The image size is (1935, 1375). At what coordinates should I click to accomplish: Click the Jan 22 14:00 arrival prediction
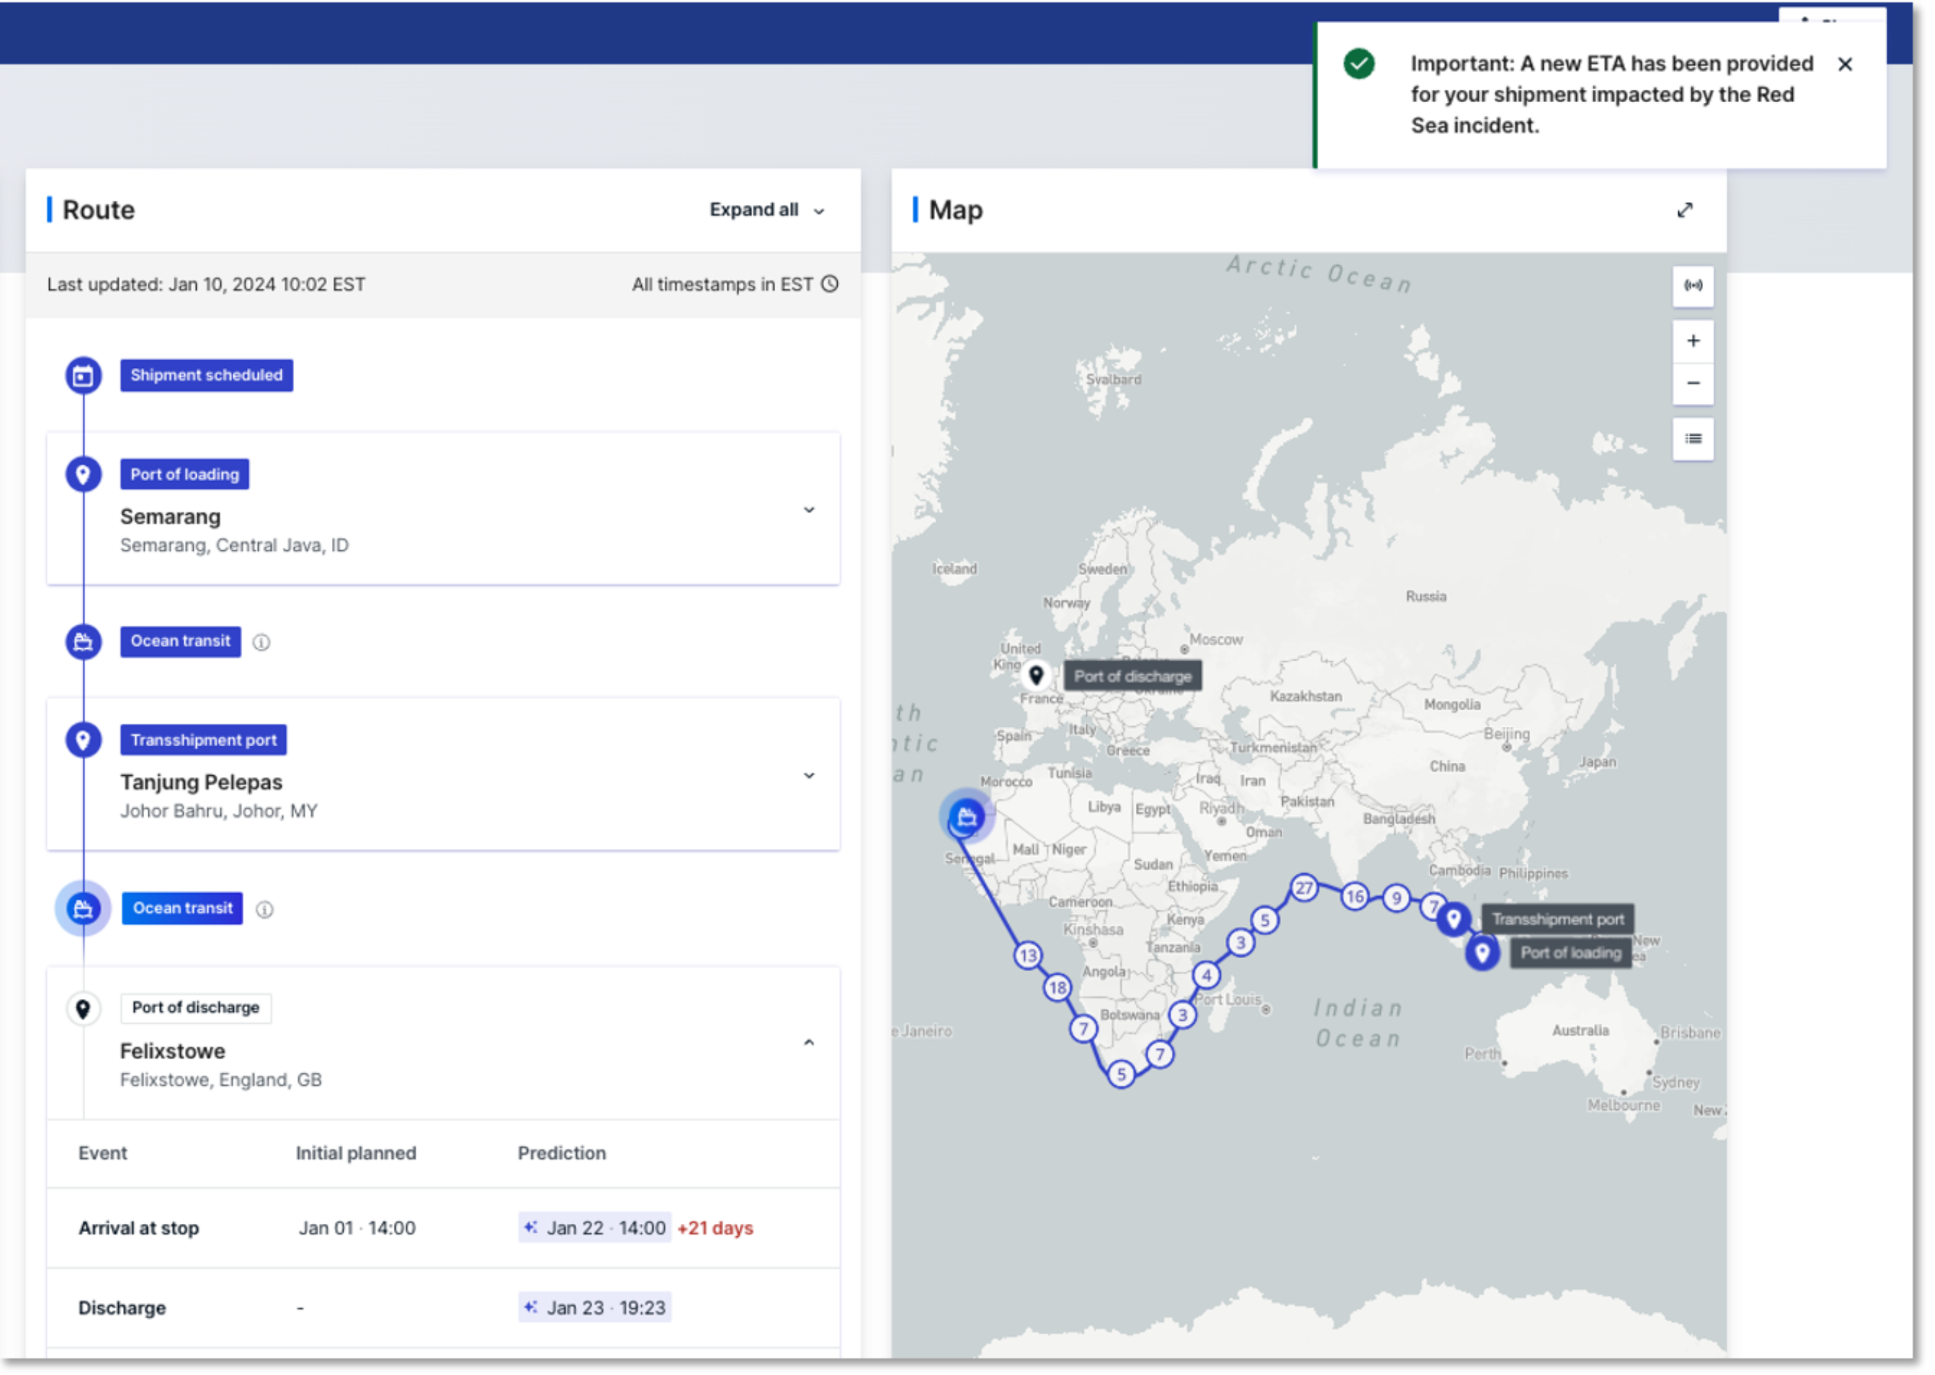point(595,1229)
